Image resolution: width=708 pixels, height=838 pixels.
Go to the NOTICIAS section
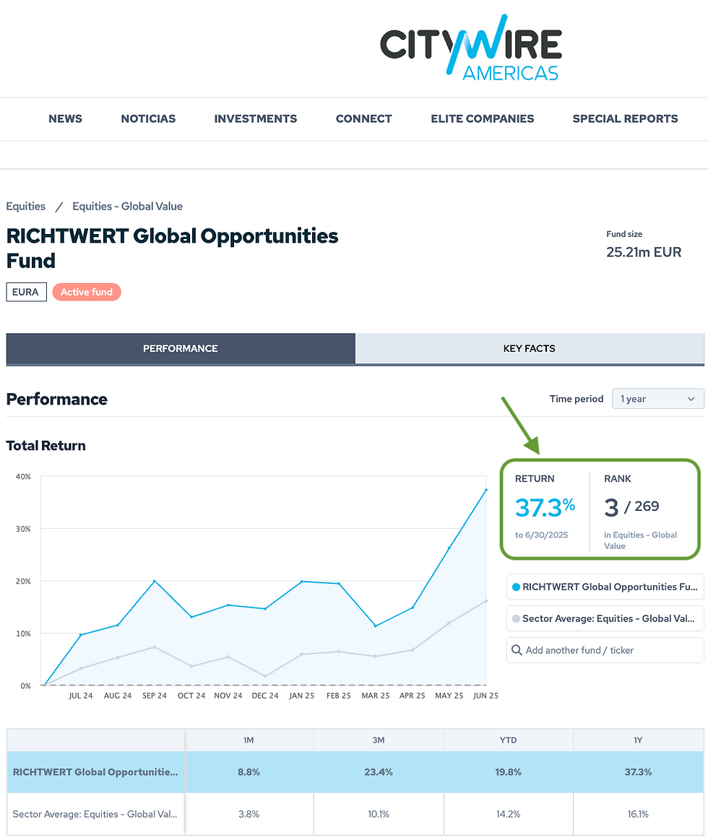click(148, 118)
